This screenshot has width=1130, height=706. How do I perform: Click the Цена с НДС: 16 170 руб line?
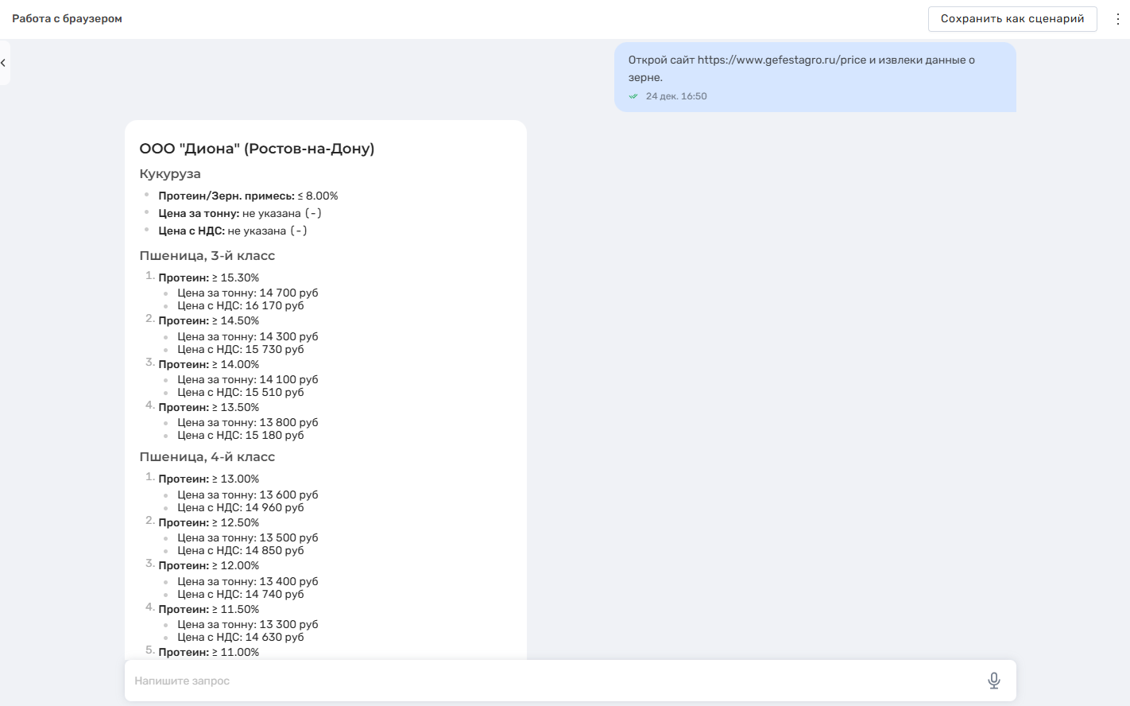[x=240, y=306]
